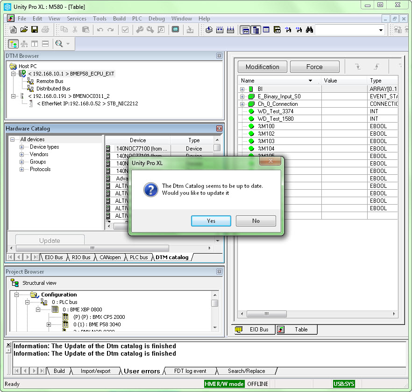Click the Modification button

coord(263,67)
